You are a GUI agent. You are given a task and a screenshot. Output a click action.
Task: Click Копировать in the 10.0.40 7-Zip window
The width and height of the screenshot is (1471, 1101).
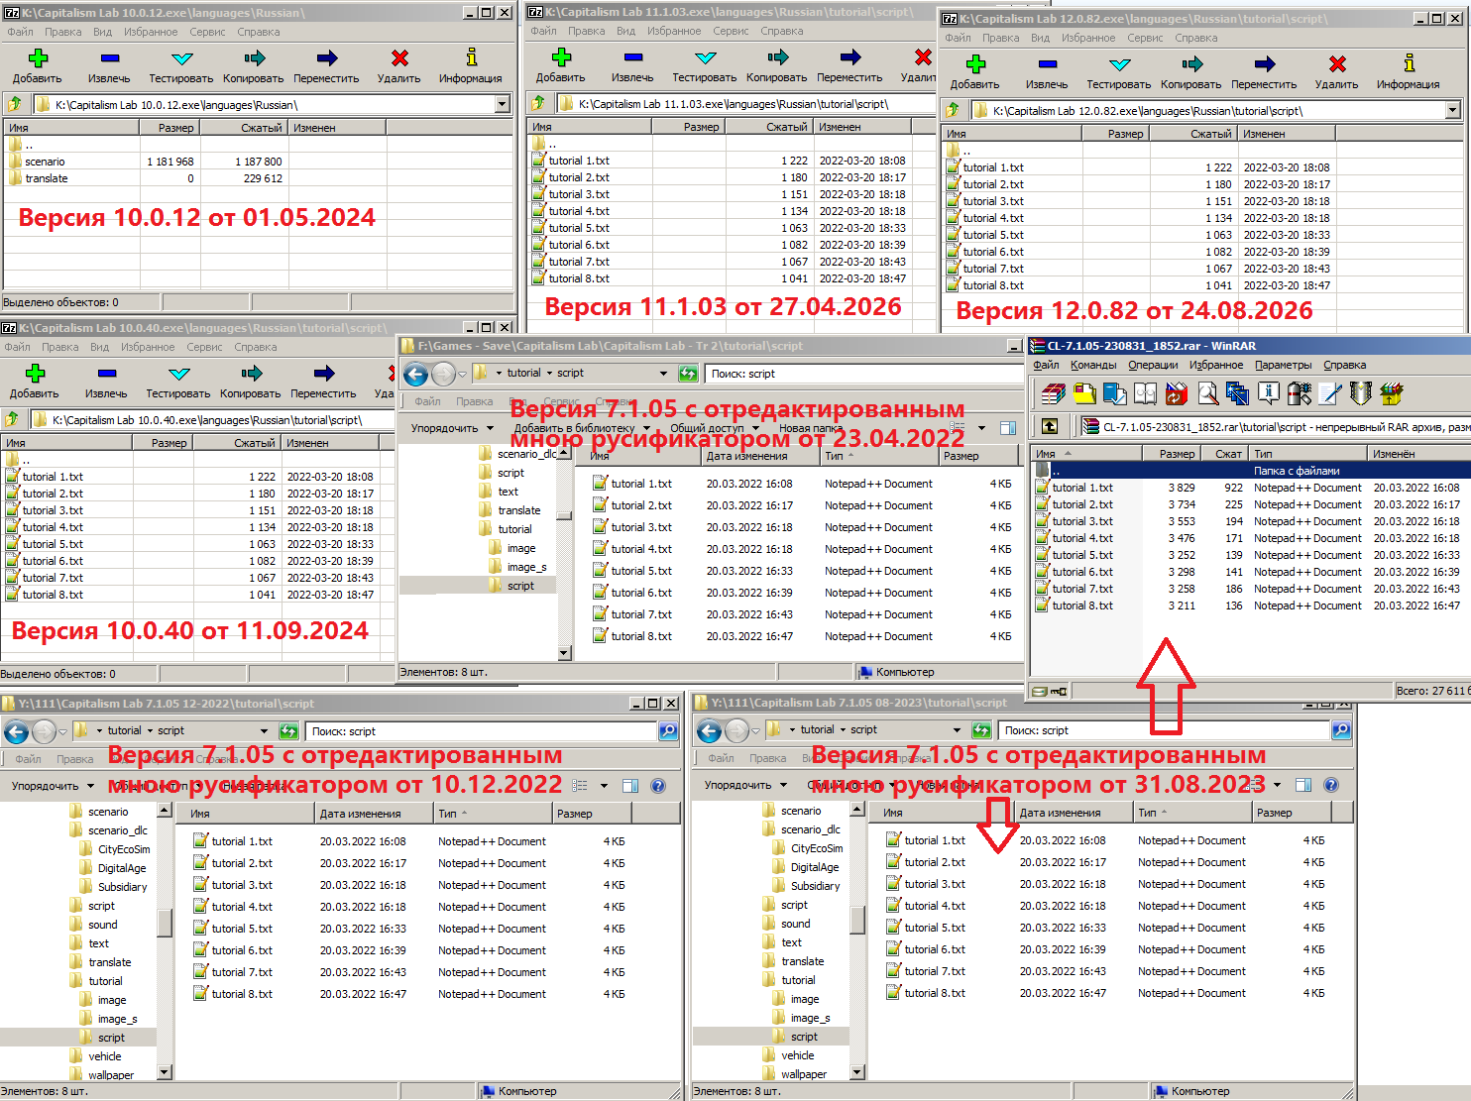point(250,382)
